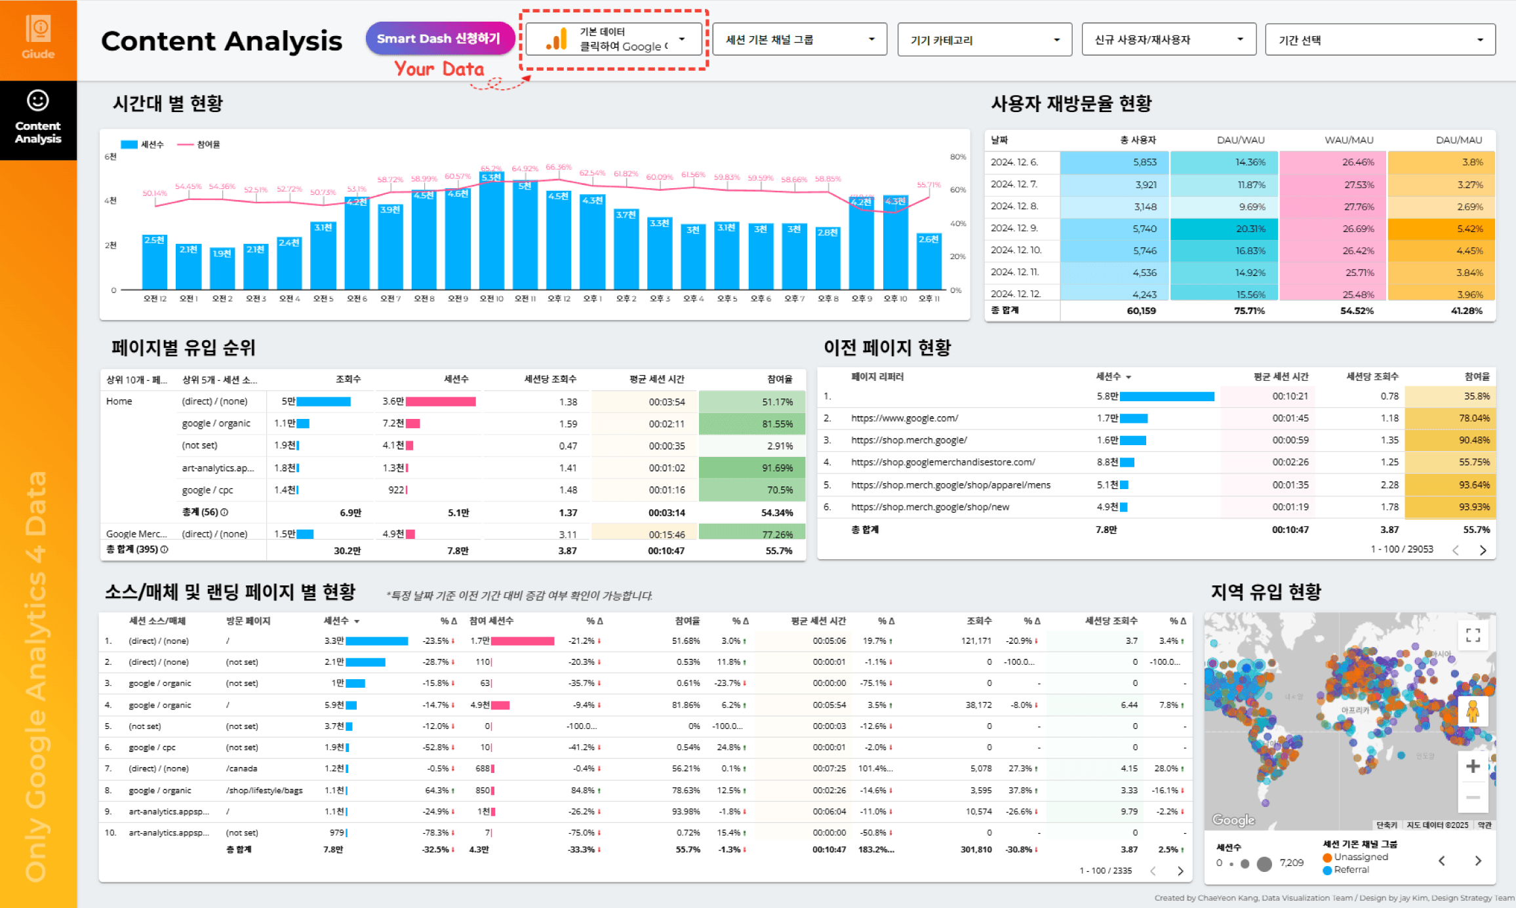This screenshot has height=908, width=1516.
Task: Click 약관 terms link on the map
Action: (x=1485, y=825)
